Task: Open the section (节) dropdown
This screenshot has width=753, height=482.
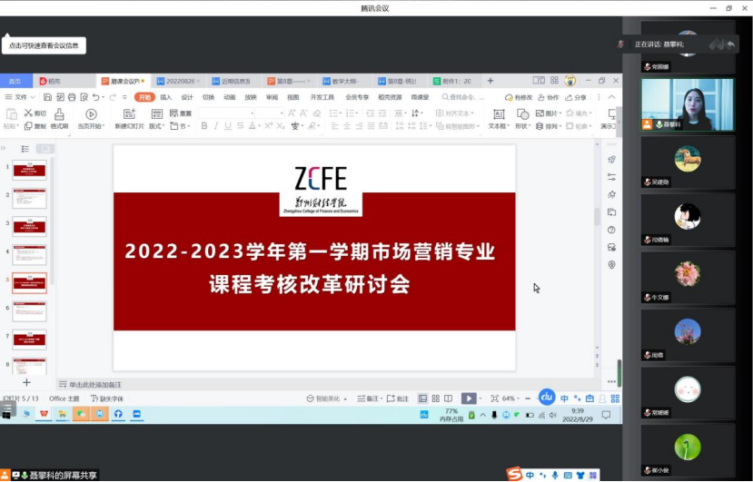Action: tap(181, 126)
